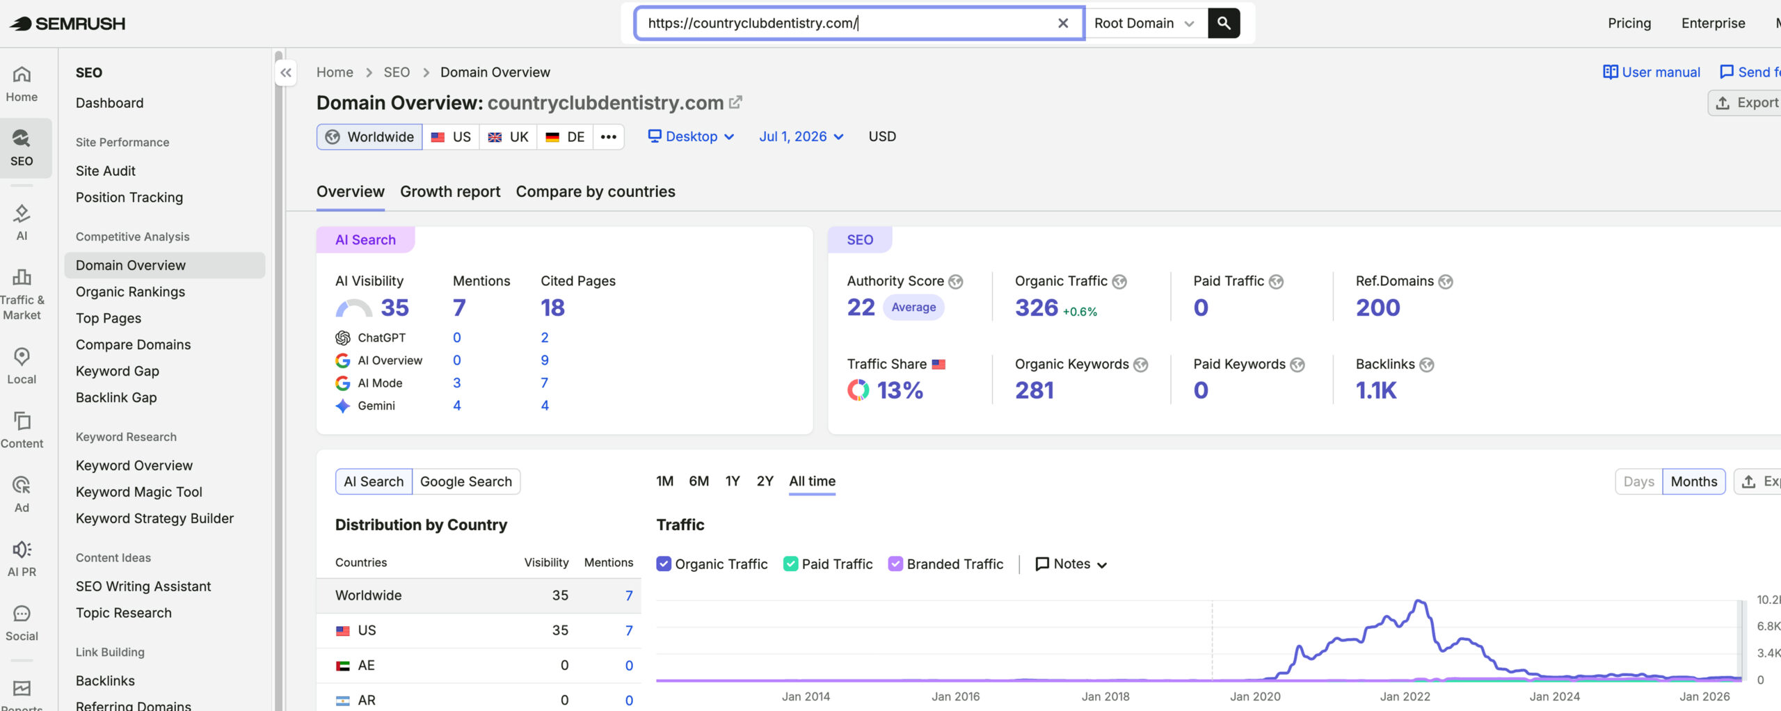Expand more countries ellipsis menu
The height and width of the screenshot is (711, 1781).
(x=609, y=137)
